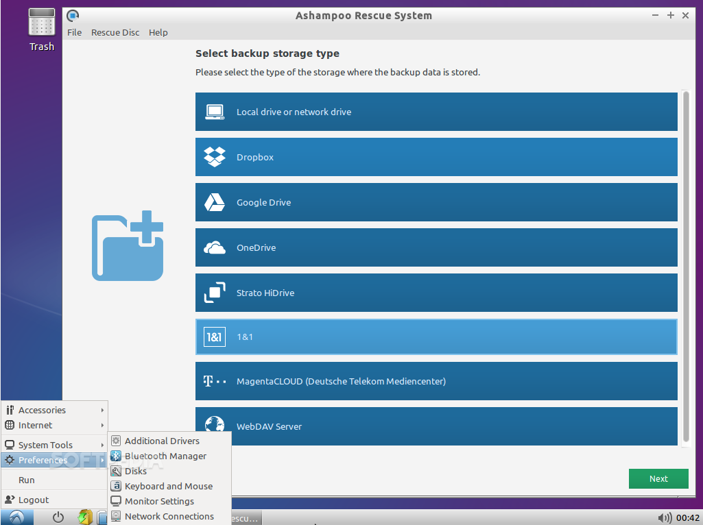Screen dimensions: 703x525
Task: Click the Network Connections icon
Action: (x=116, y=517)
